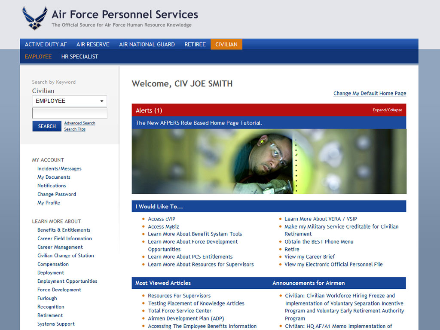Open Change Password under My Account
The width and height of the screenshot is (440, 330).
coord(57,194)
